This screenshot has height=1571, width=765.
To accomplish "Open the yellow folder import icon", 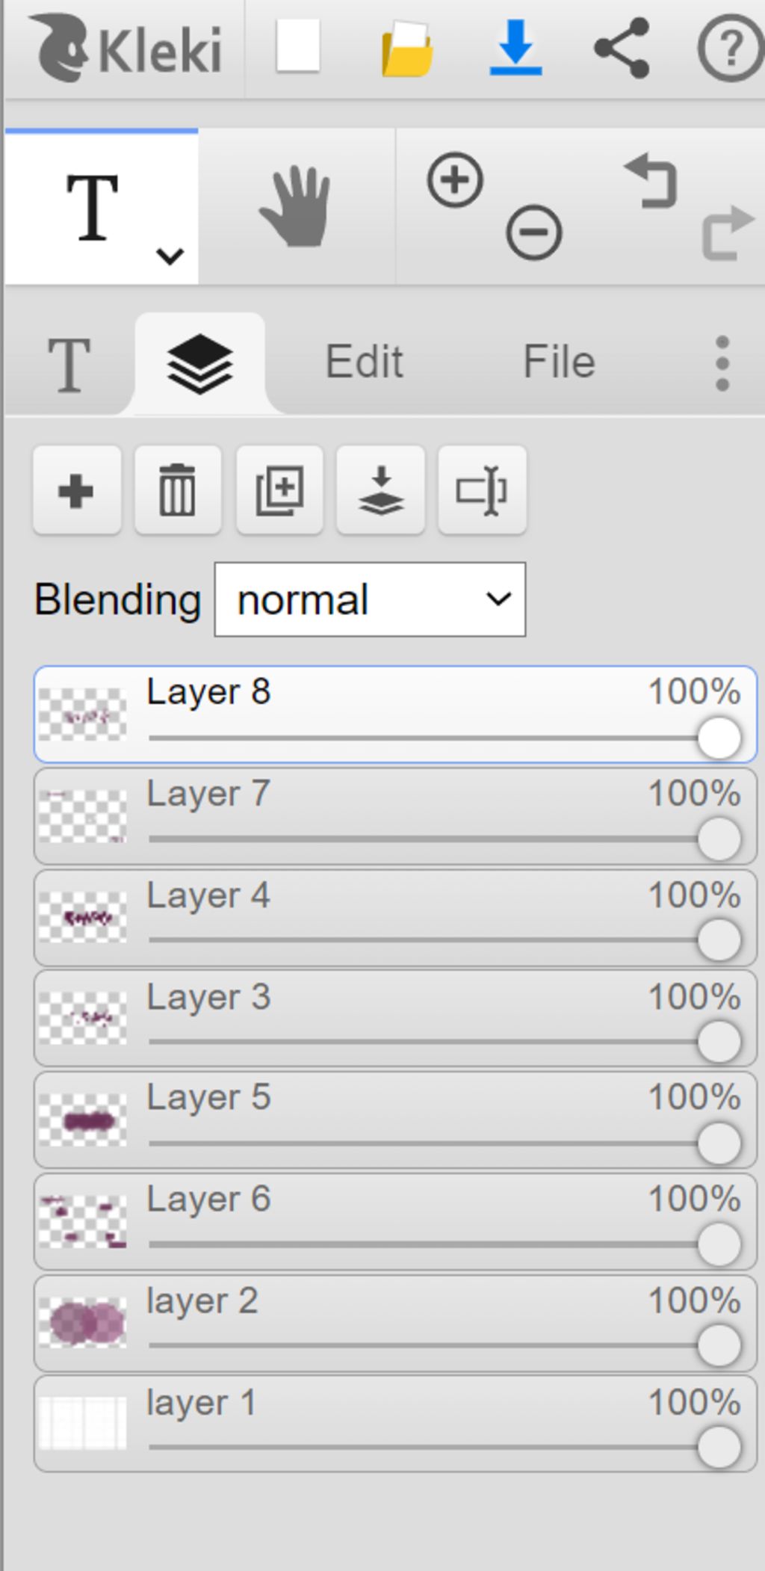I will point(407,49).
